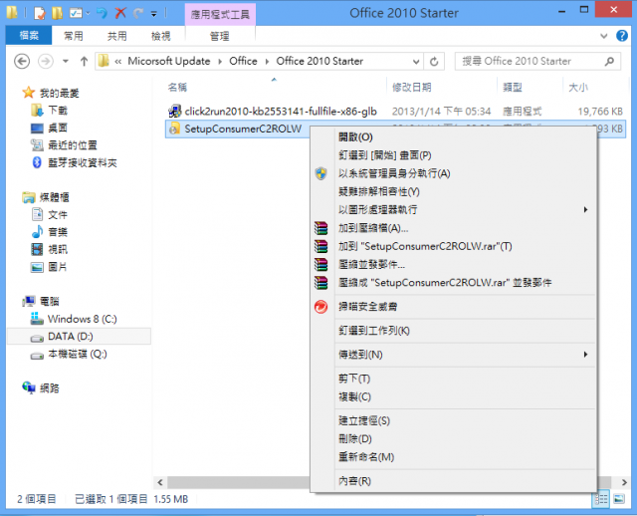The width and height of the screenshot is (637, 516).
Task: Open DATA (D:) drive in navigation pane
Action: click(x=70, y=337)
